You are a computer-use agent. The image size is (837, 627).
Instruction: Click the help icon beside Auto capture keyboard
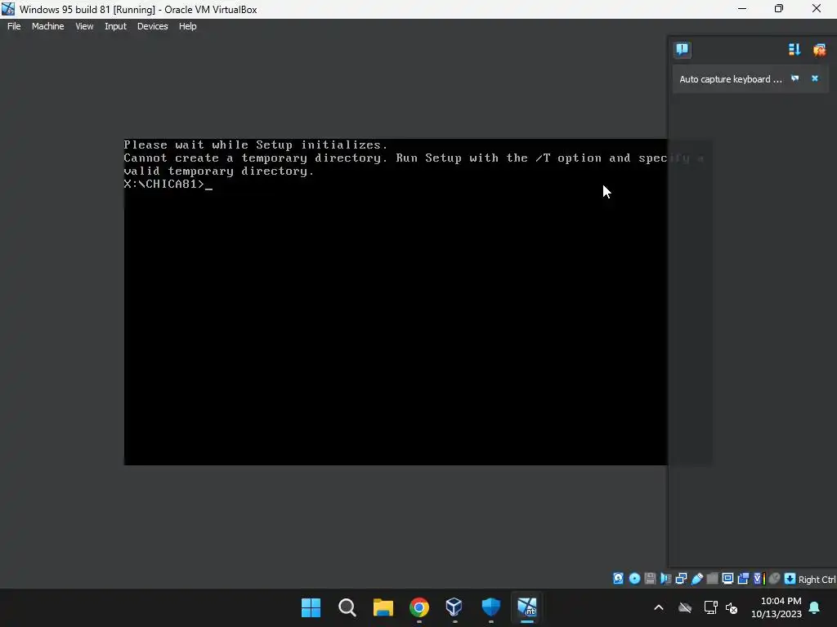[x=794, y=78]
